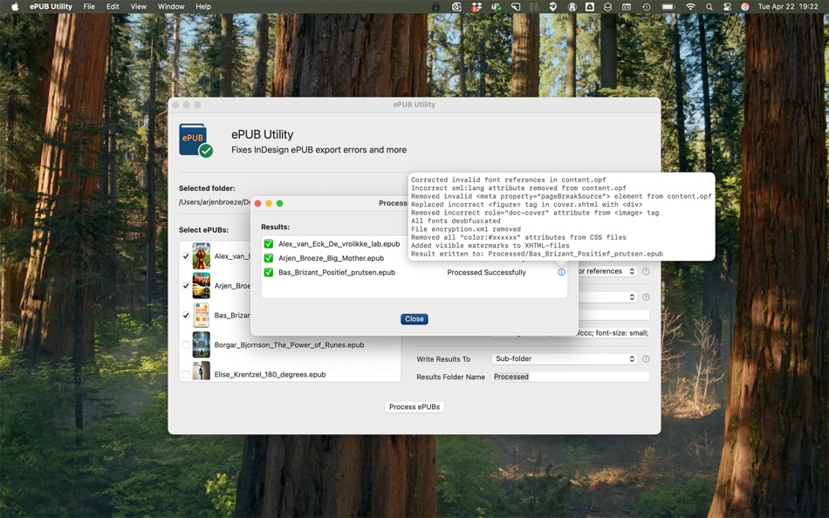Click green check icon for Arjen_Broeze_Big_Mother result
Screen dimensions: 829x518
[269, 258]
